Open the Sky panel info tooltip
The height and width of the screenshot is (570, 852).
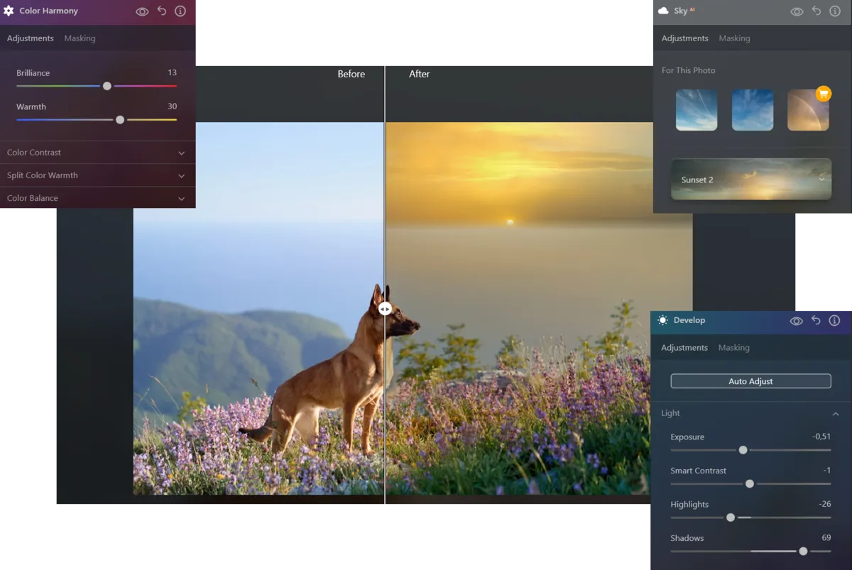(x=834, y=11)
